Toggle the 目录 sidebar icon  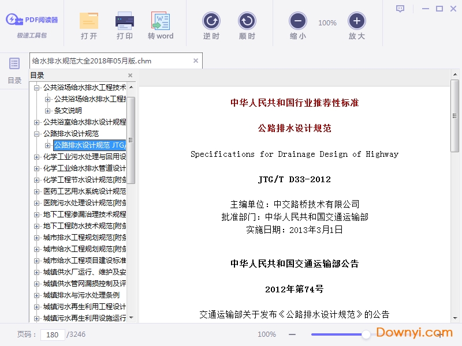pyautogui.click(x=14, y=63)
